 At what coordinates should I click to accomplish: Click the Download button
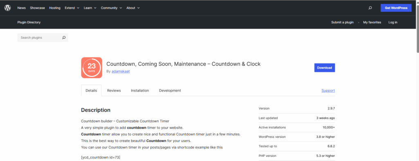(324, 68)
